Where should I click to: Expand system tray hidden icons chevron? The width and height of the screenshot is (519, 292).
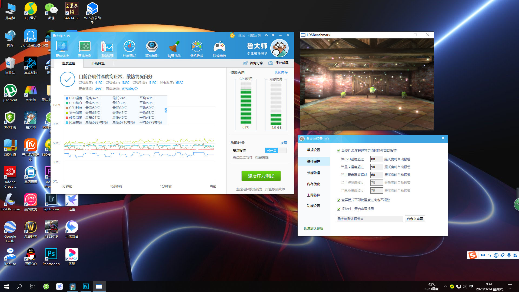point(445,287)
